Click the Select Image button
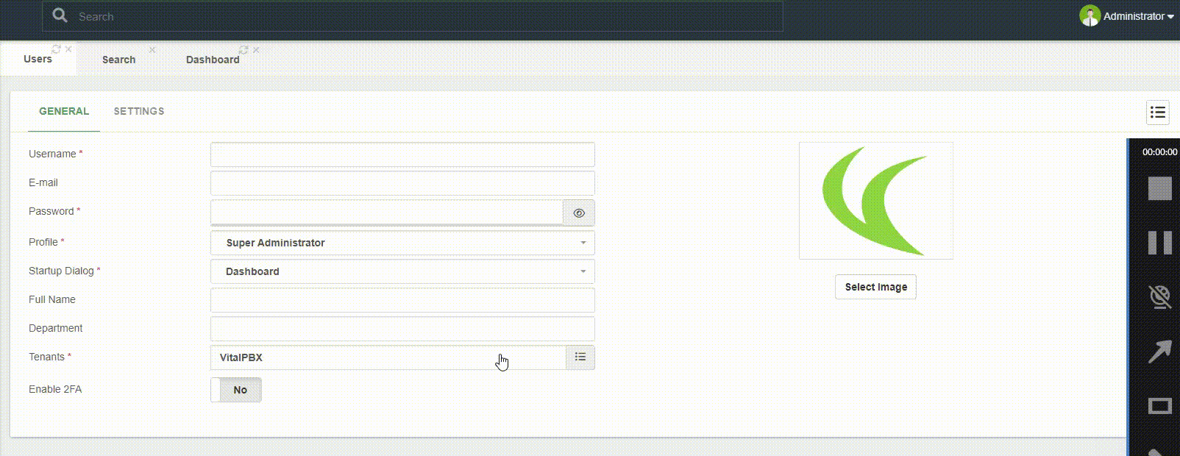 (x=875, y=287)
